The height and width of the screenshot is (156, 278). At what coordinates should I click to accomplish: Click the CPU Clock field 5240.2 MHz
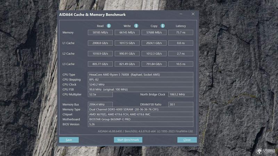point(140,85)
